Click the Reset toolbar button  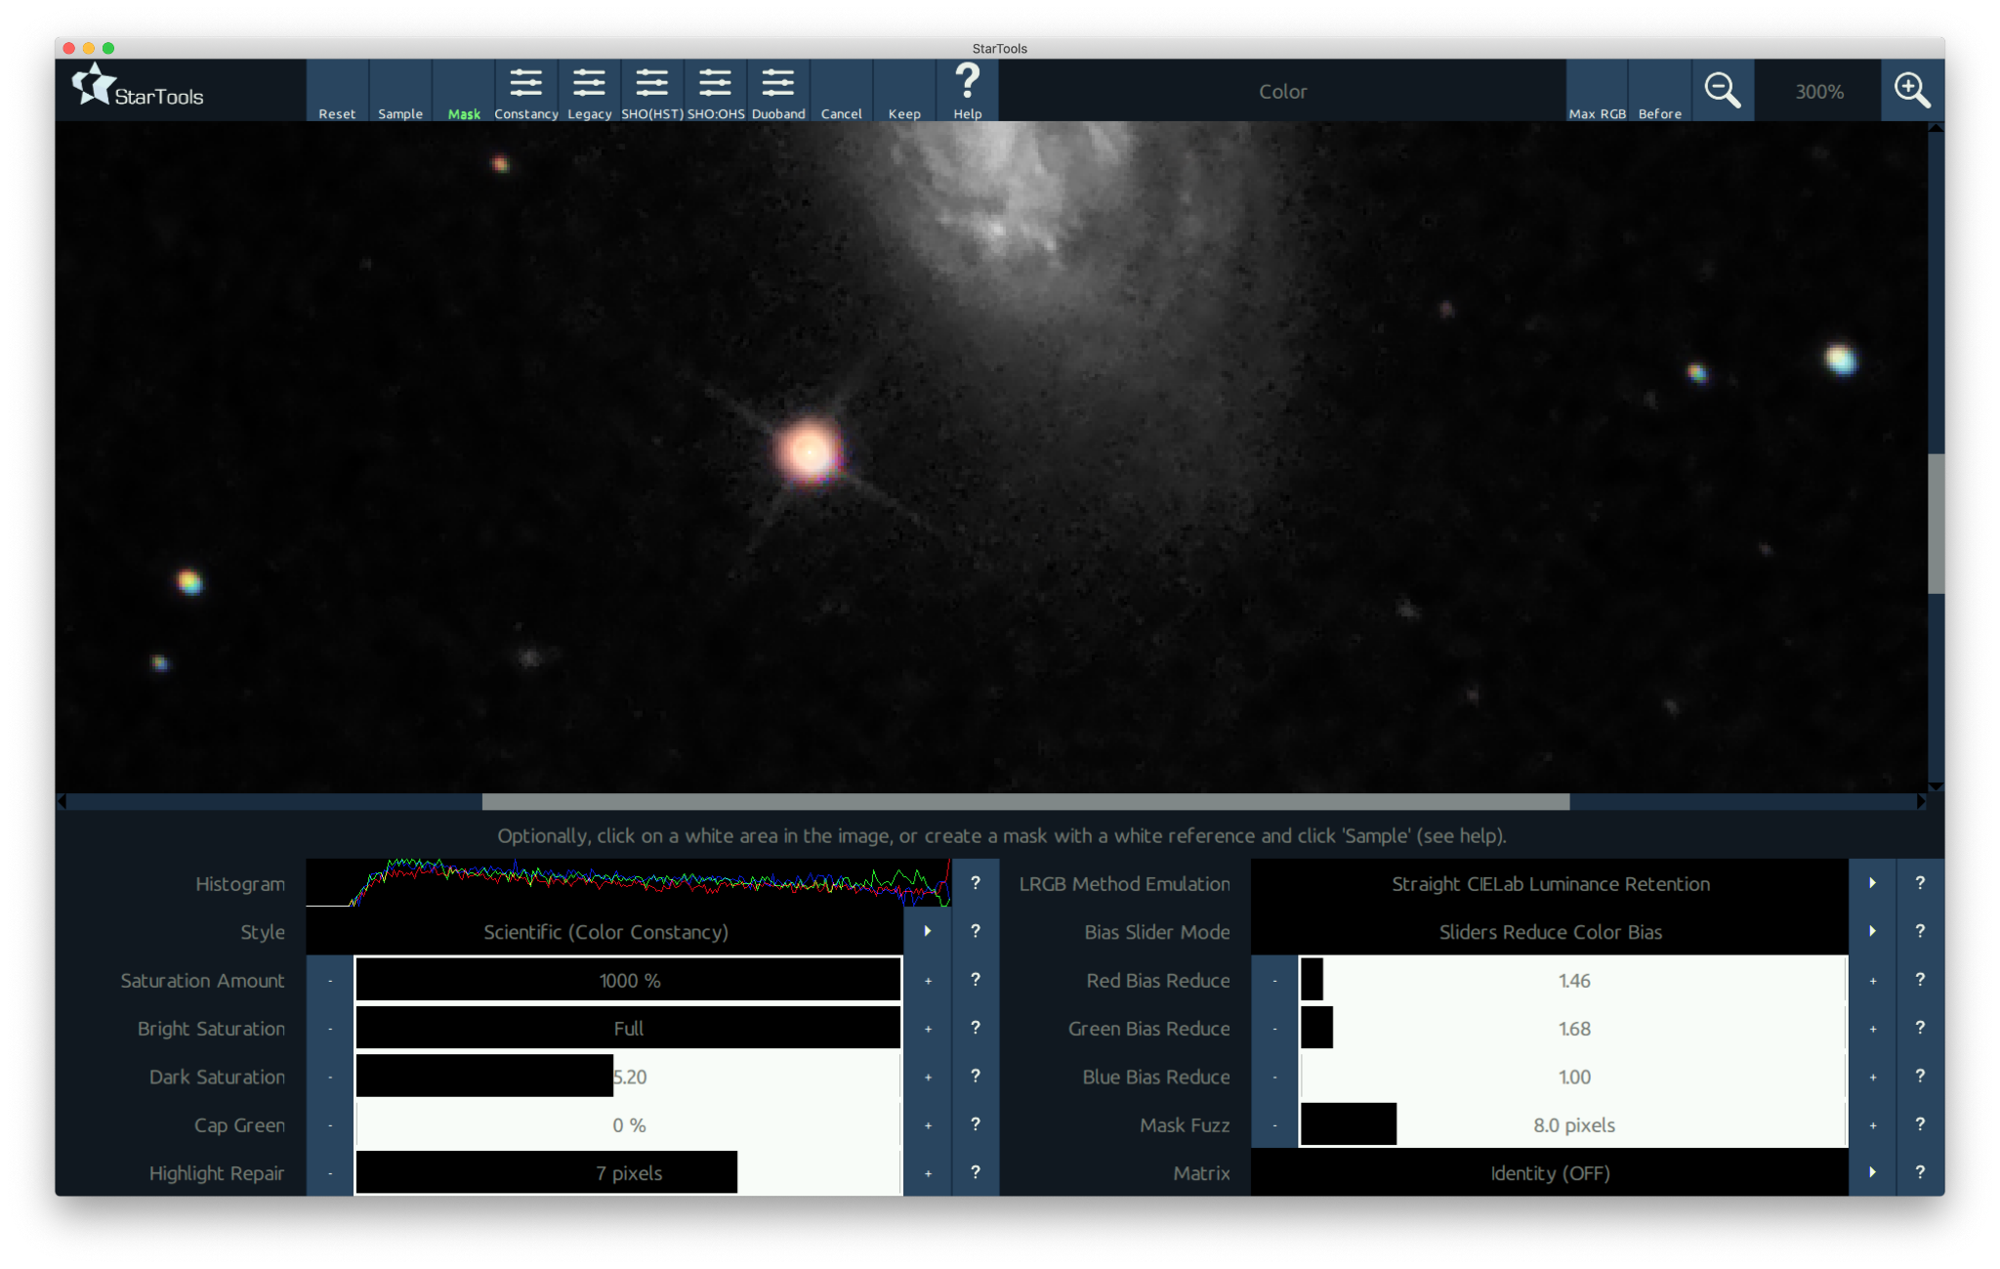(337, 91)
